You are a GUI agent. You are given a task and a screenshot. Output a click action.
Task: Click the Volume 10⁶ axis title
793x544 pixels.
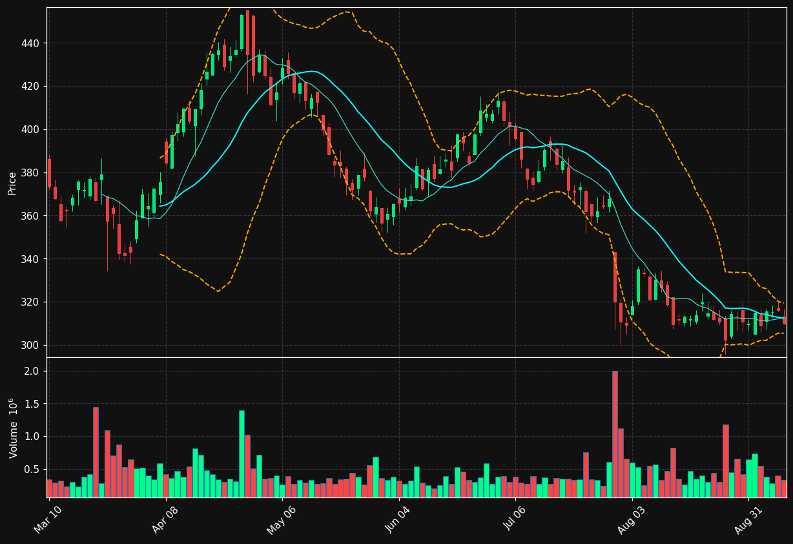(13, 428)
